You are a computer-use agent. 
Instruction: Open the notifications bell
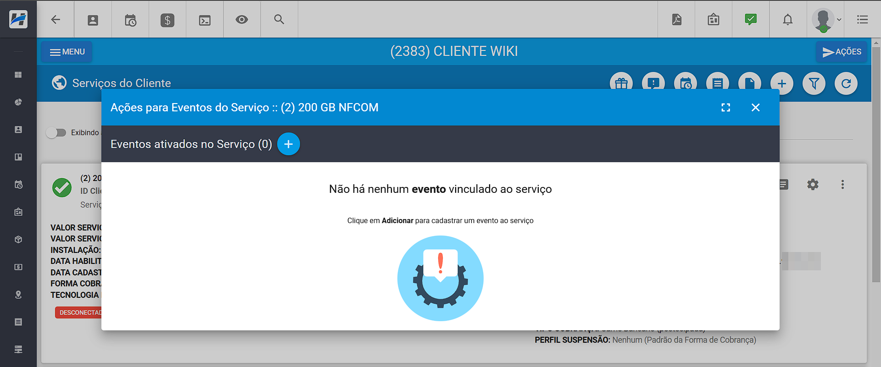click(788, 19)
